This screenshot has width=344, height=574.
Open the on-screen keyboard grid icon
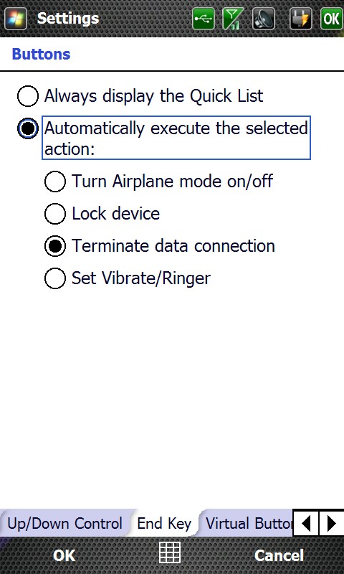tap(170, 552)
